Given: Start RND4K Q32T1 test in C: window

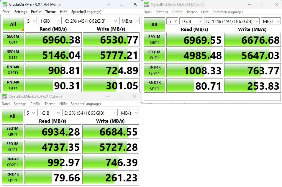Looking at the screenshot, I should pyautogui.click(x=13, y=70).
